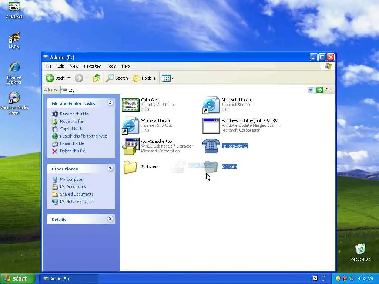
Task: Open the View menu
Action: point(74,66)
